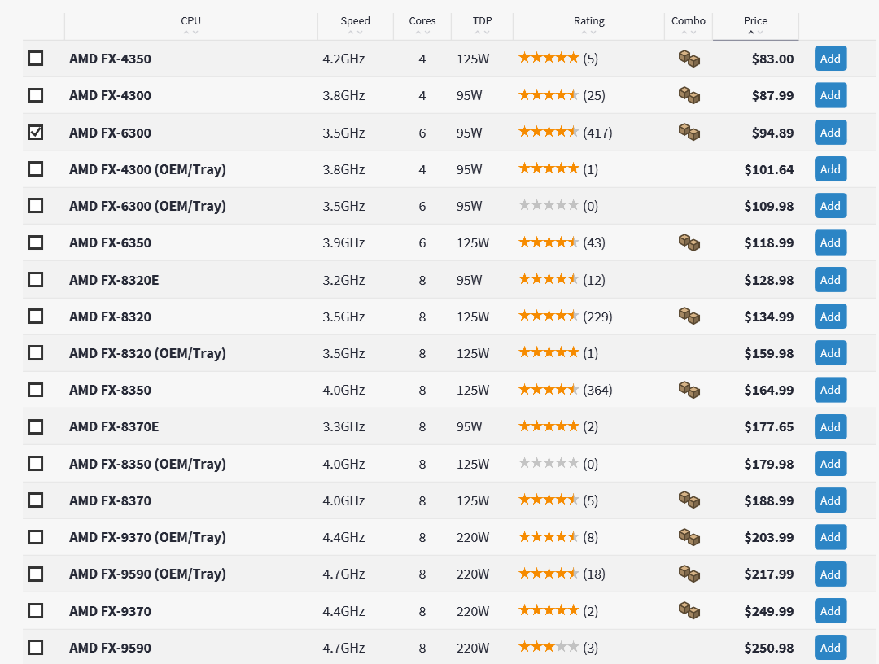Click the combo boxes icon for FX-6300
The image size is (879, 664).
point(689,132)
